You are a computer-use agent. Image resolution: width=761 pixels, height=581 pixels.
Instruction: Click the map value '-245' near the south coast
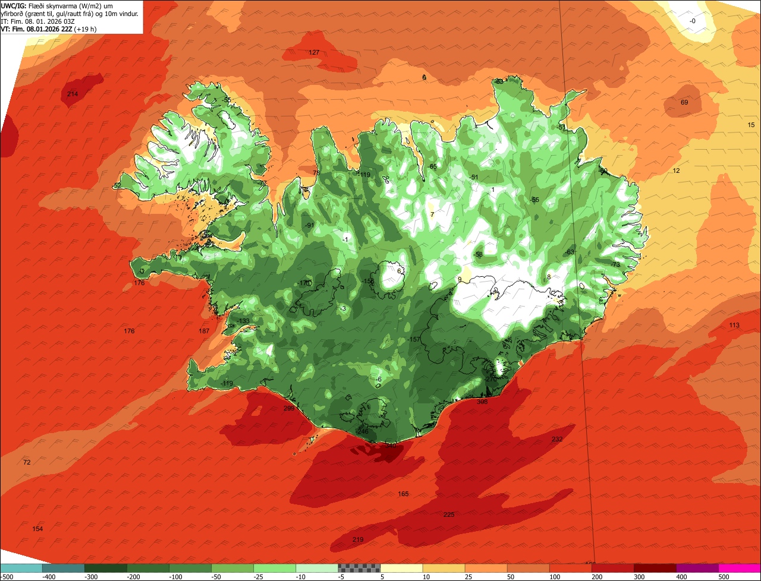tap(362, 431)
